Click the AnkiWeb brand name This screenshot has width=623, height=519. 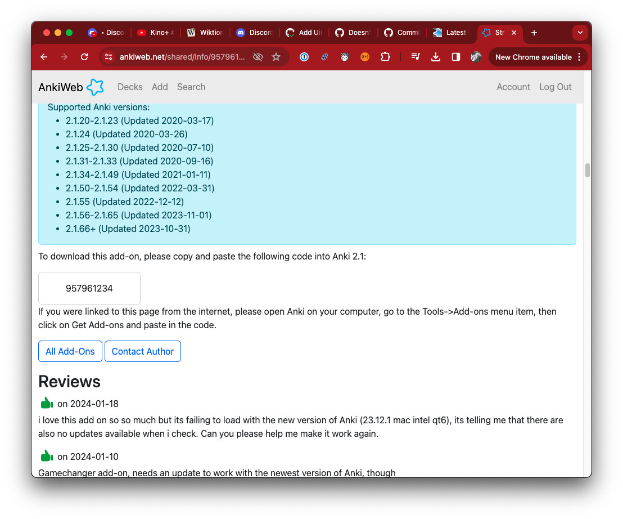point(60,87)
